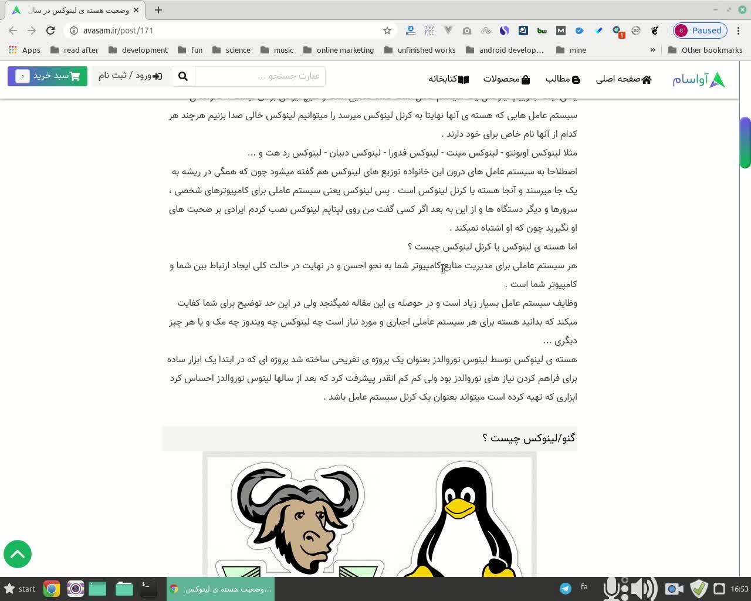Open the purple camera app in taskbar

(x=76, y=589)
